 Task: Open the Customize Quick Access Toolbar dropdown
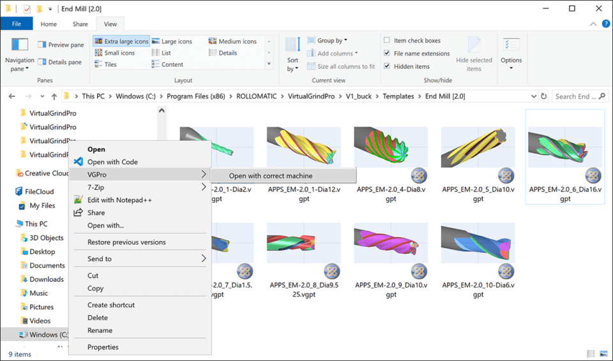pos(50,8)
